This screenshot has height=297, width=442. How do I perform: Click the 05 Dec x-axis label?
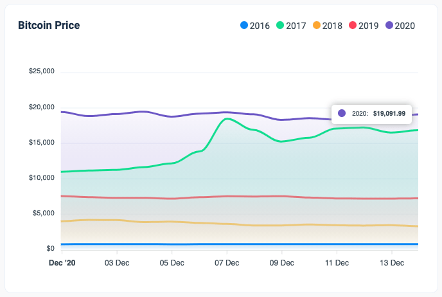[x=172, y=263]
